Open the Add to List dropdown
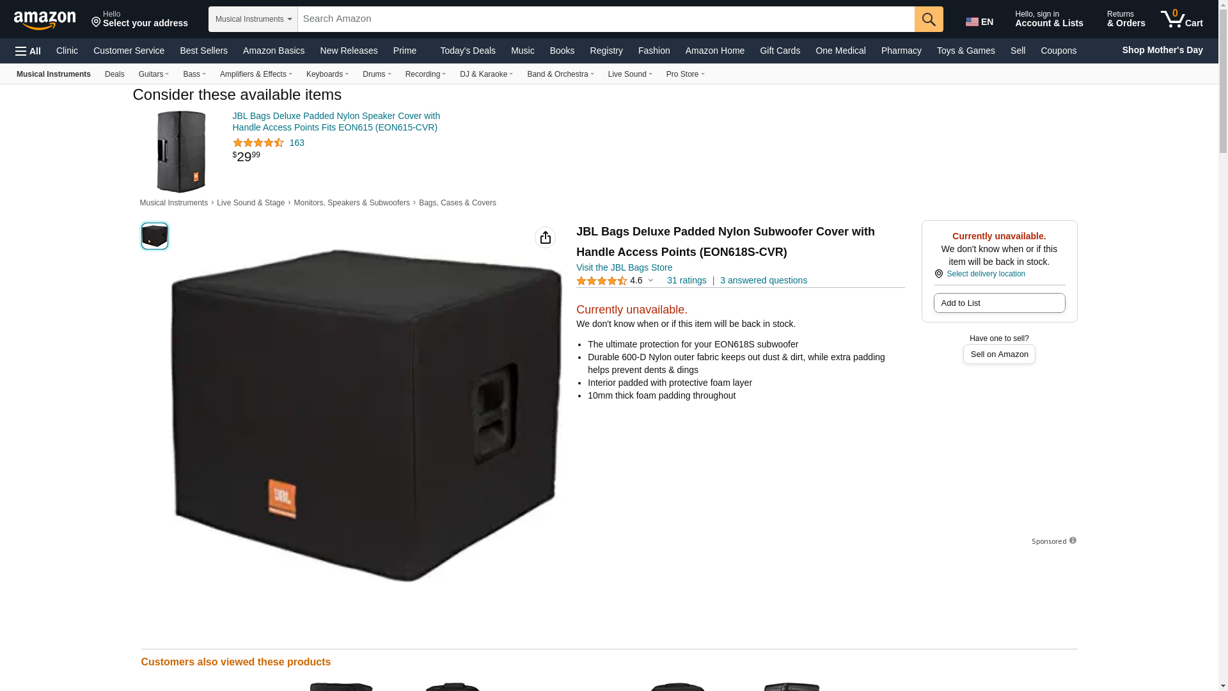 click(999, 303)
